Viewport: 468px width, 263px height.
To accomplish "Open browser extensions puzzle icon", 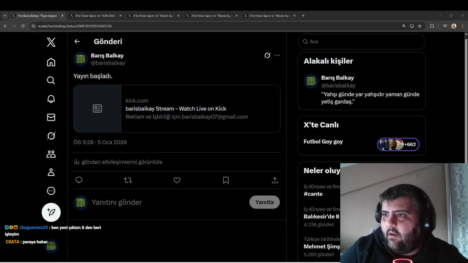I will [432, 26].
